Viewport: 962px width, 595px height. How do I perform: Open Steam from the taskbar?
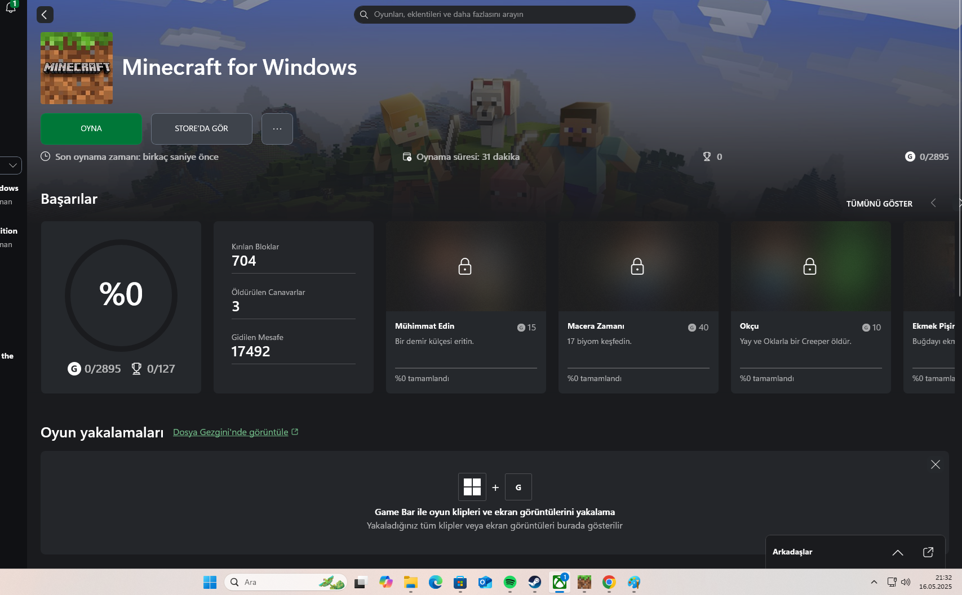(x=535, y=582)
